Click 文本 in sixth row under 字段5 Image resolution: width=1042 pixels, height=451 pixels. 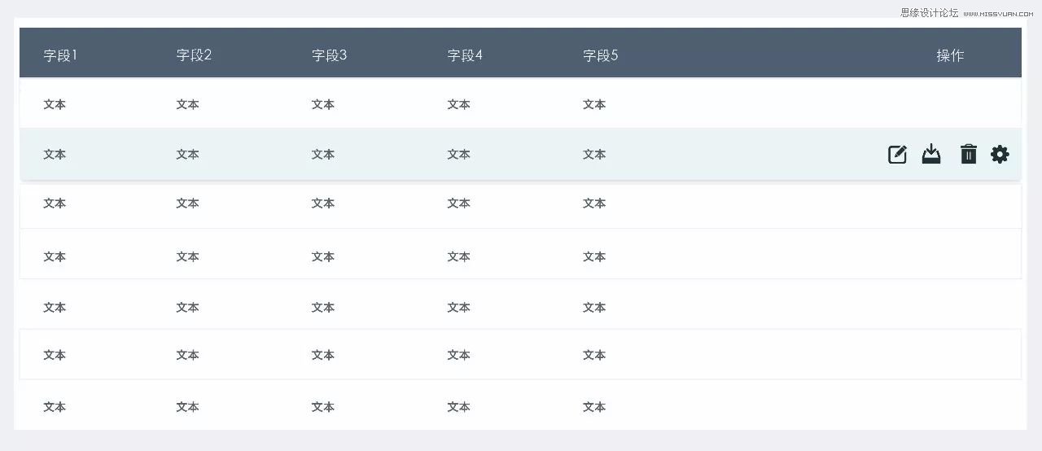click(594, 355)
